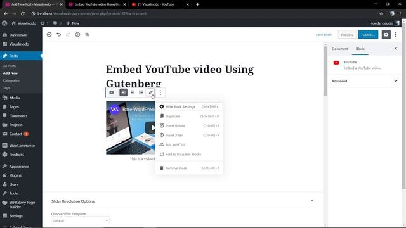This screenshot has height=228, width=406.
Task: Switch to Visualmodo - YouTube browser tab
Action: tap(160, 4)
